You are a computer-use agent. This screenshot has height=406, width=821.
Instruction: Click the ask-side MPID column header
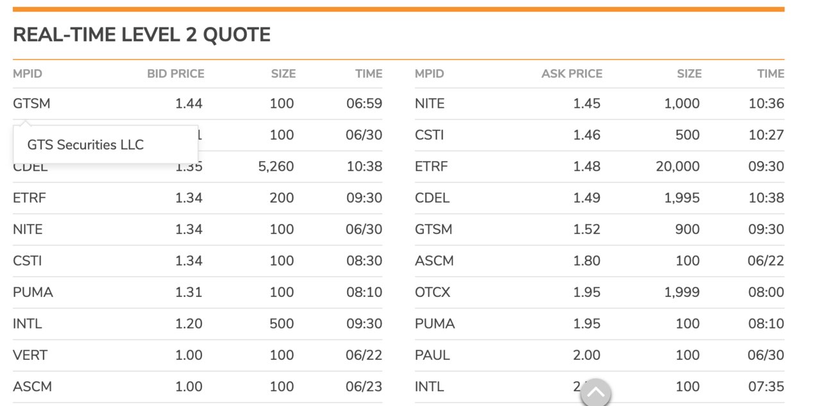pos(429,74)
